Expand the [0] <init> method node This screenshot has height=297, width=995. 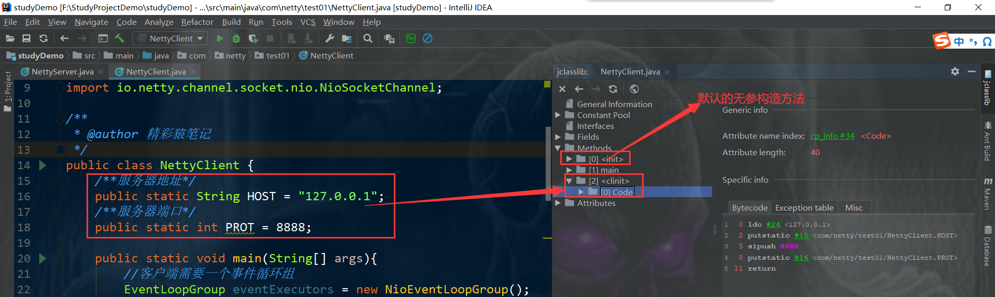(569, 159)
